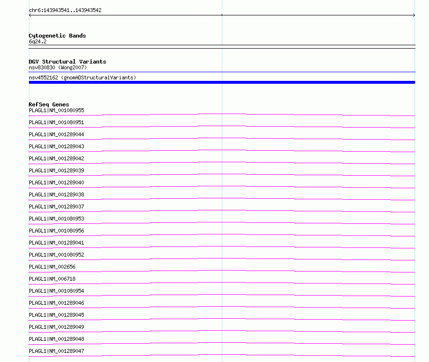
Task: Select transcript PLAGL1|NM_001289042
Action: [56, 158]
